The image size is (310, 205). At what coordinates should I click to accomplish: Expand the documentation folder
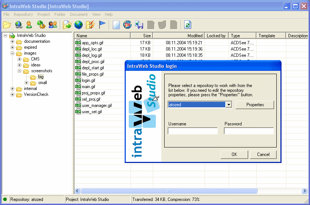(x=13, y=41)
